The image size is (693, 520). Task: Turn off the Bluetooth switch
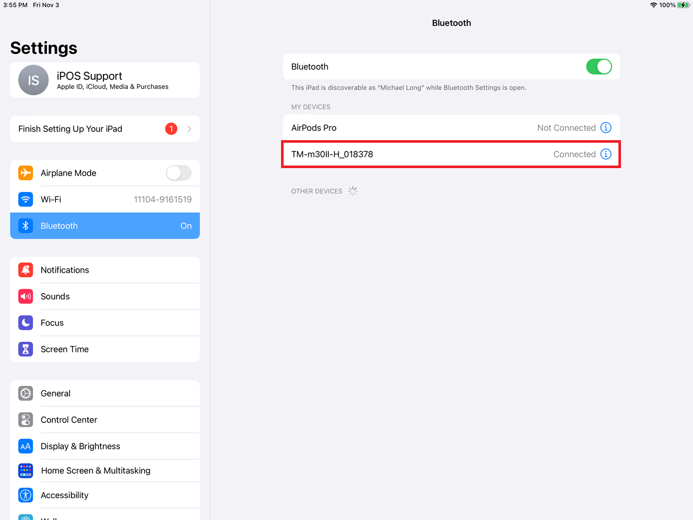point(599,67)
